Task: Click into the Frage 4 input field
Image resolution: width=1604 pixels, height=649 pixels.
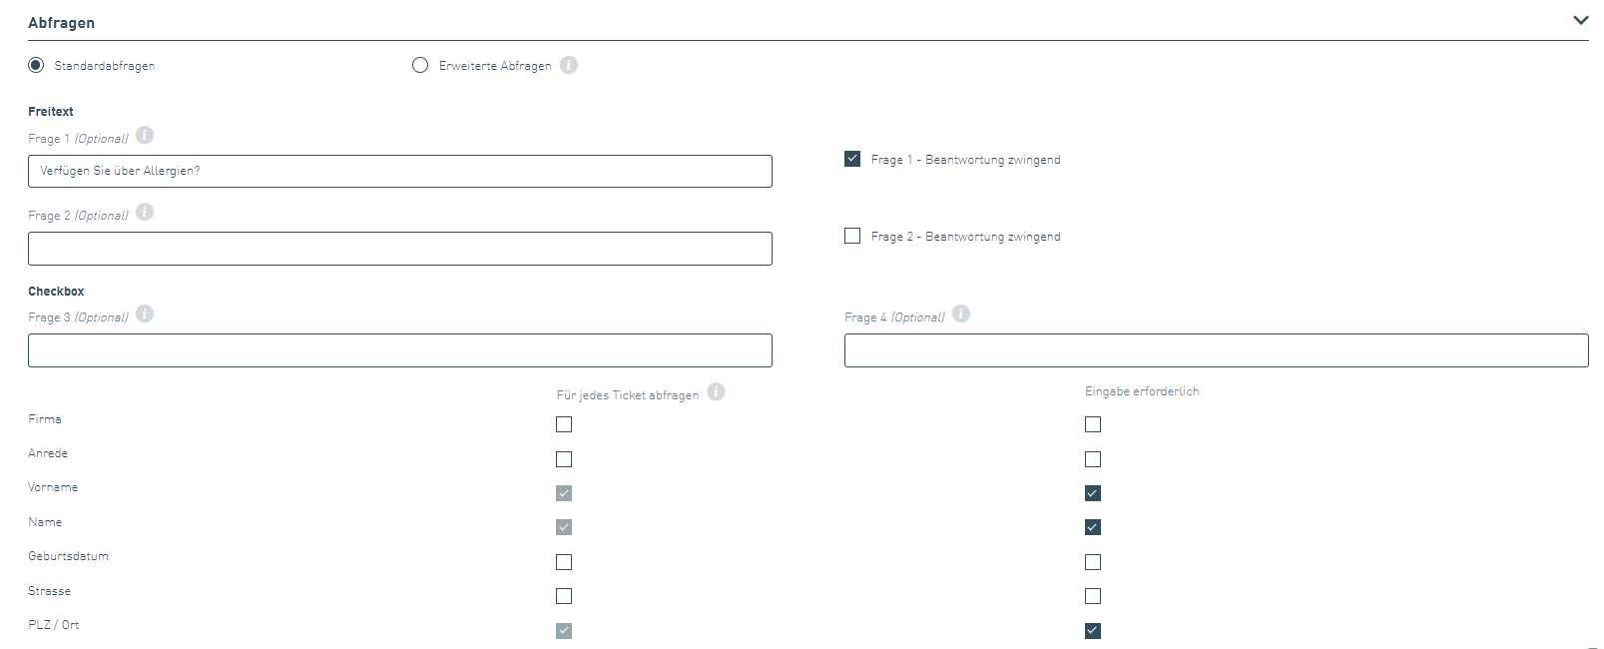Action: click(x=1216, y=350)
